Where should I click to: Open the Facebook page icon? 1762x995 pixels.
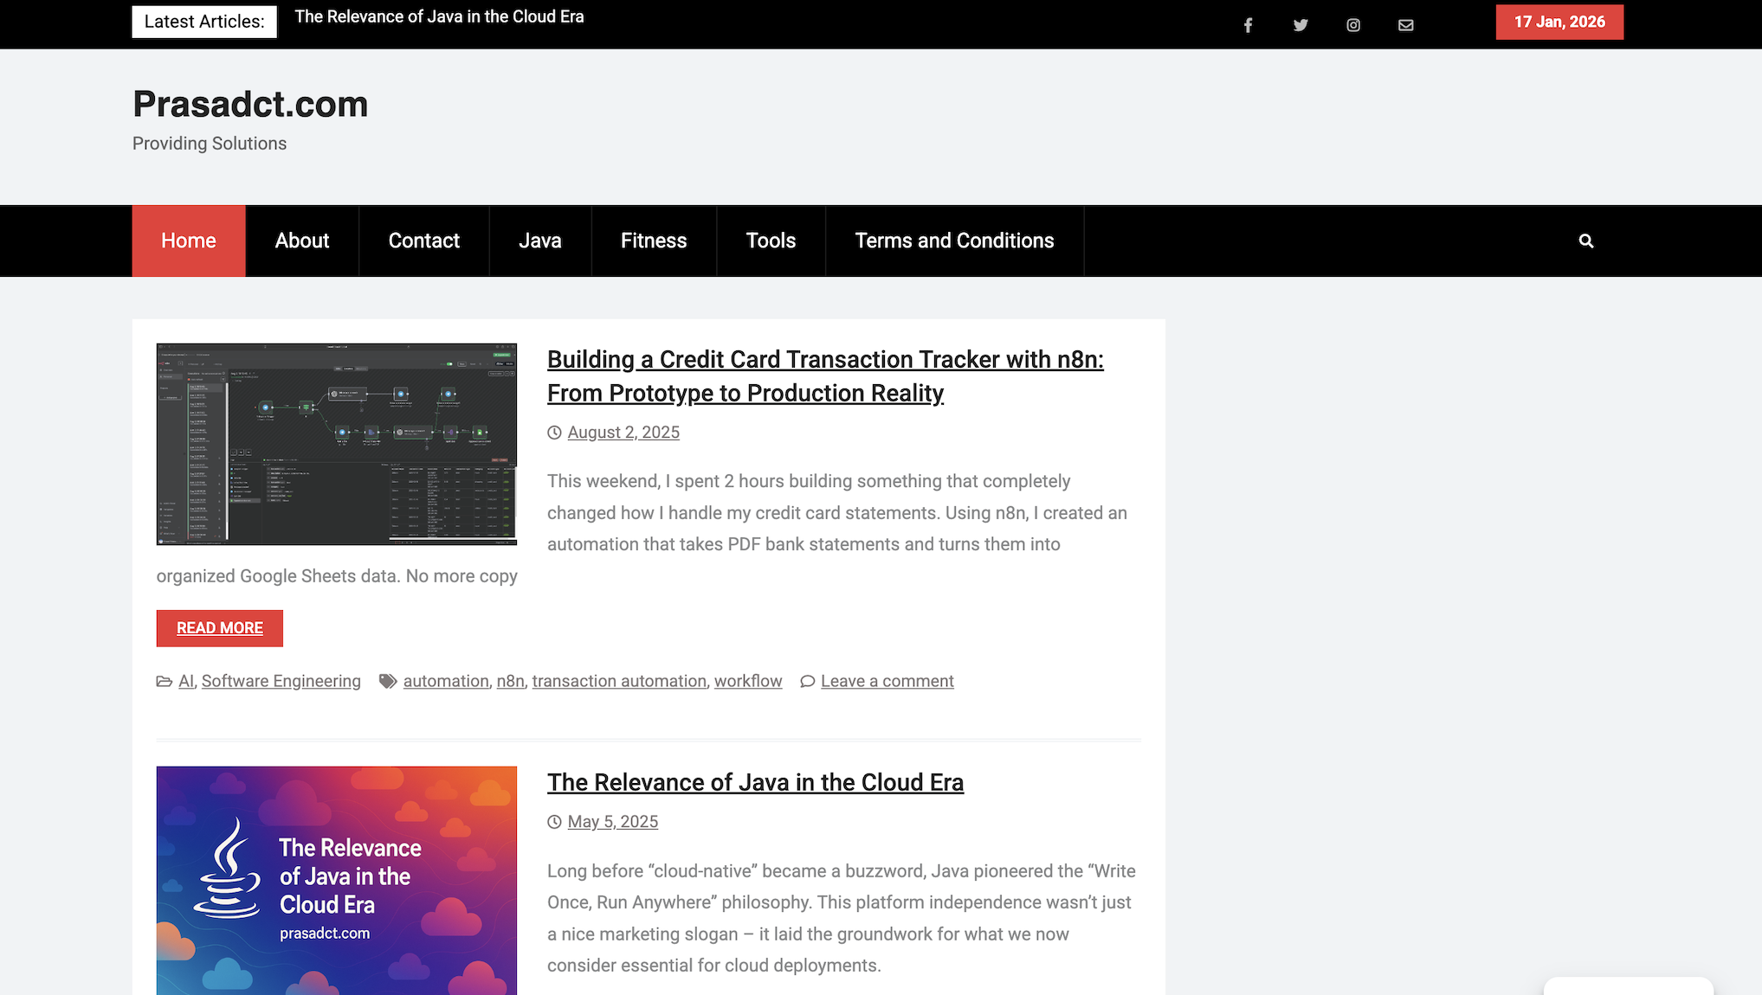click(1248, 24)
